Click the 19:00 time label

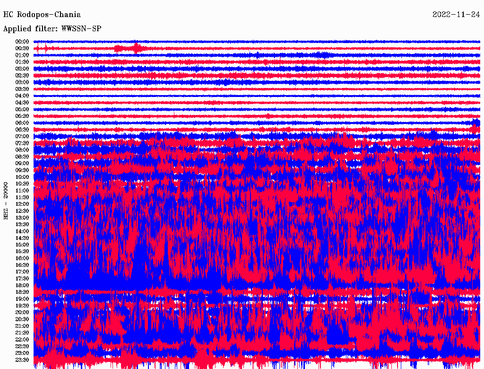pyautogui.click(x=22, y=299)
